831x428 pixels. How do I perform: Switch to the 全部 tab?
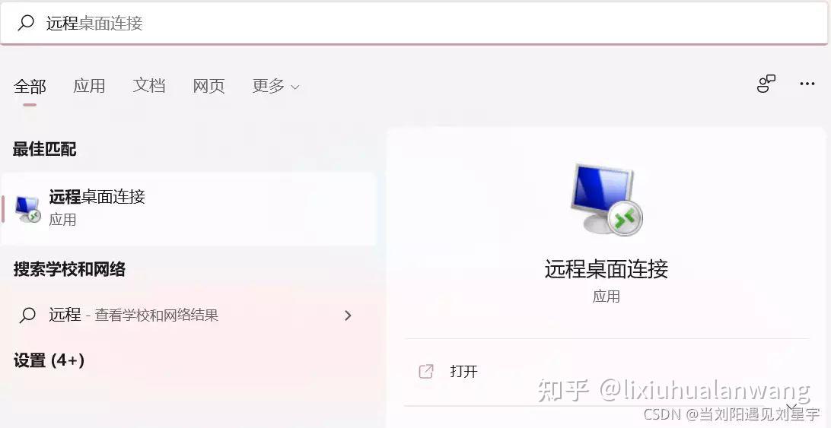click(30, 86)
